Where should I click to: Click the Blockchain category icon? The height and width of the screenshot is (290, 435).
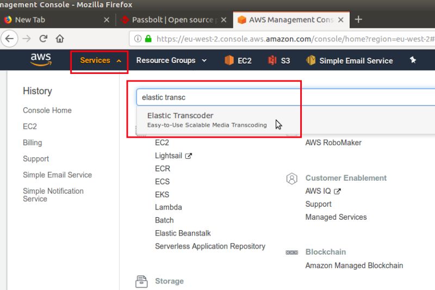coord(291,252)
